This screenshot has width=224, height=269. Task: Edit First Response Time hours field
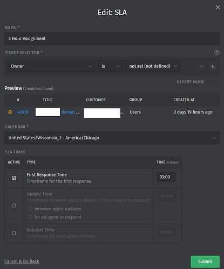coord(166,177)
